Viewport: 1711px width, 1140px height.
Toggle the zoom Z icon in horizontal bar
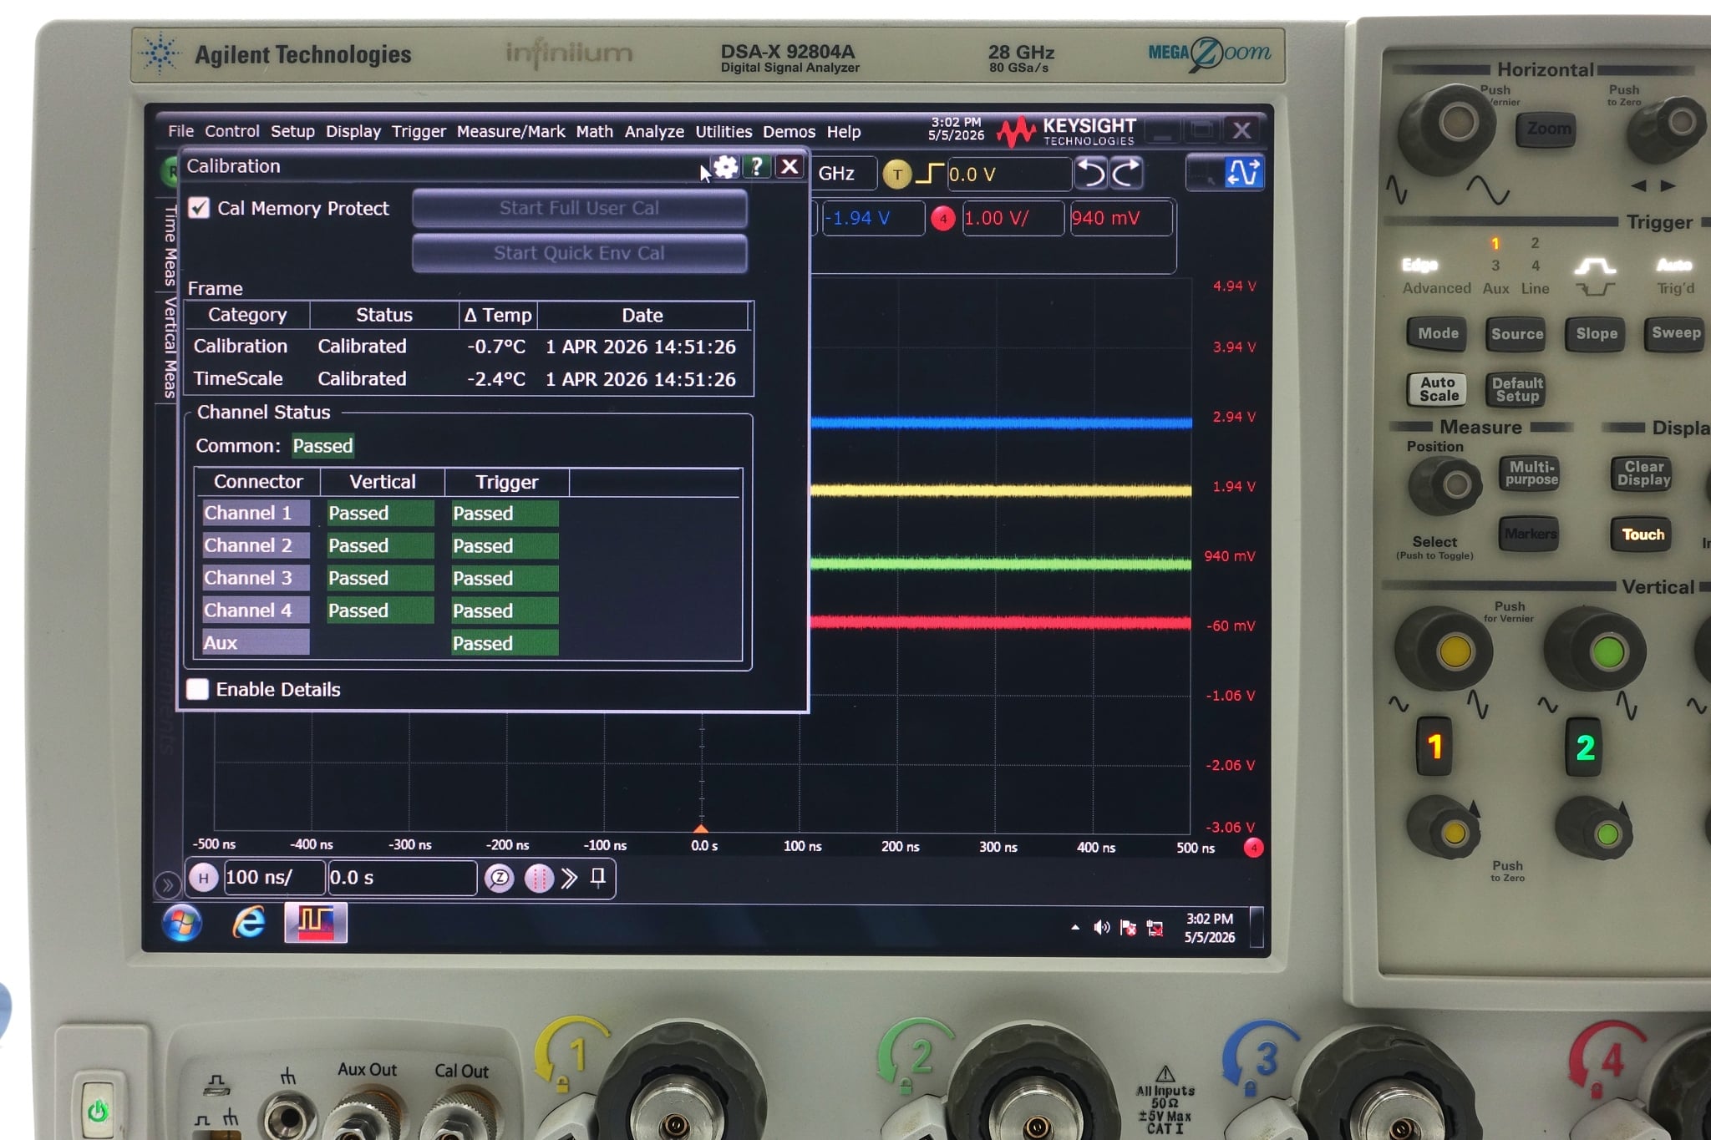click(x=499, y=878)
